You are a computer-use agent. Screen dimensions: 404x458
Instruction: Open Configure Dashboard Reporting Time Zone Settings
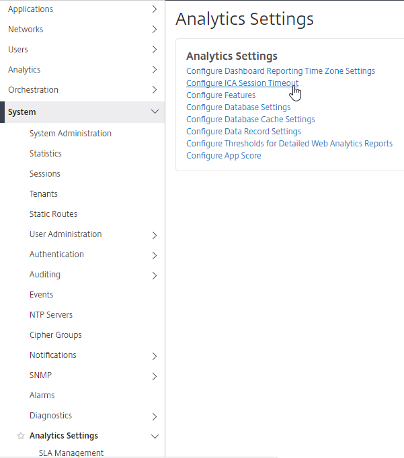tap(280, 71)
